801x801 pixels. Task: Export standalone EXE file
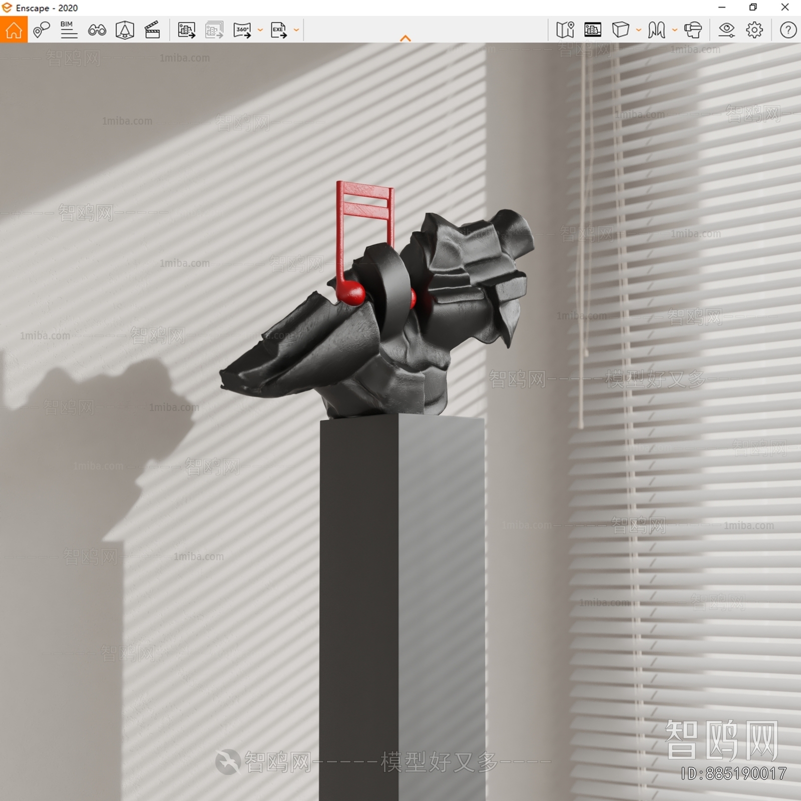click(x=279, y=30)
